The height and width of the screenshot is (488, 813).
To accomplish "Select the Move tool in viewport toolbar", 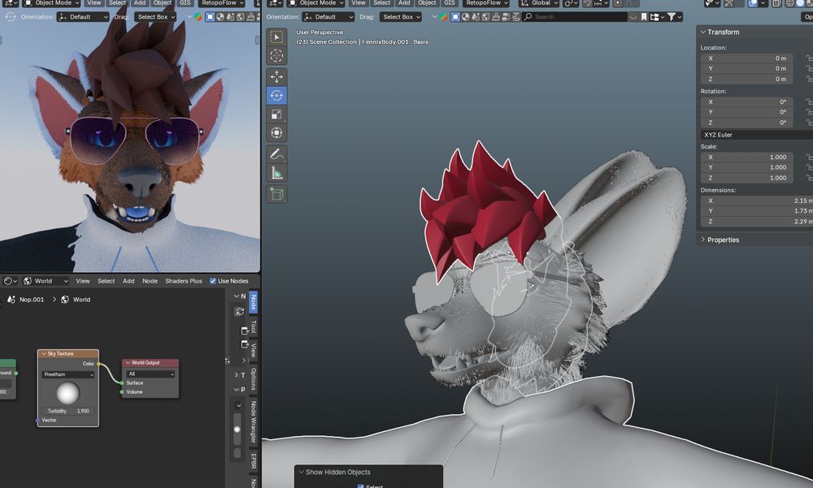I will click(x=276, y=76).
